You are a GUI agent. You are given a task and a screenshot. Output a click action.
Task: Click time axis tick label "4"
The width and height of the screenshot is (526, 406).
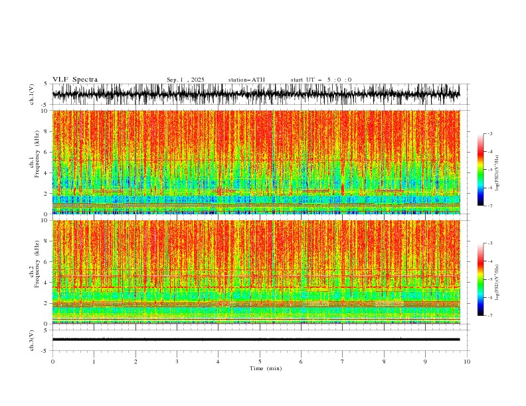(x=218, y=362)
